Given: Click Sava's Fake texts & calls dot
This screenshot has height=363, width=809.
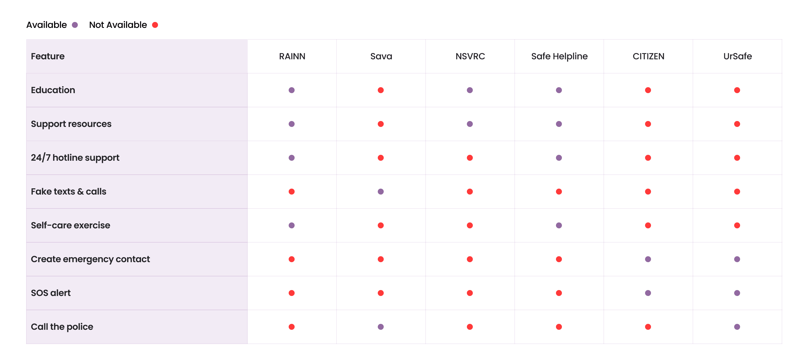Looking at the screenshot, I should 381,192.
